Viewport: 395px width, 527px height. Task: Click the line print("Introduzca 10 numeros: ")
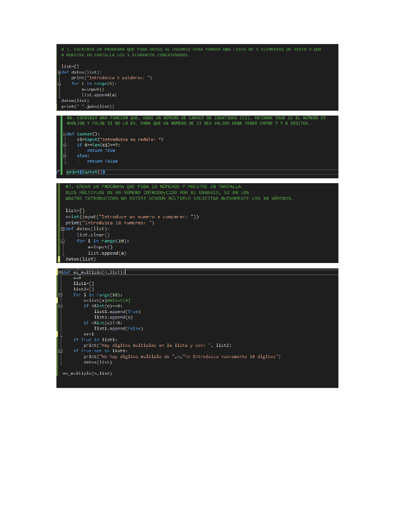(x=110, y=223)
